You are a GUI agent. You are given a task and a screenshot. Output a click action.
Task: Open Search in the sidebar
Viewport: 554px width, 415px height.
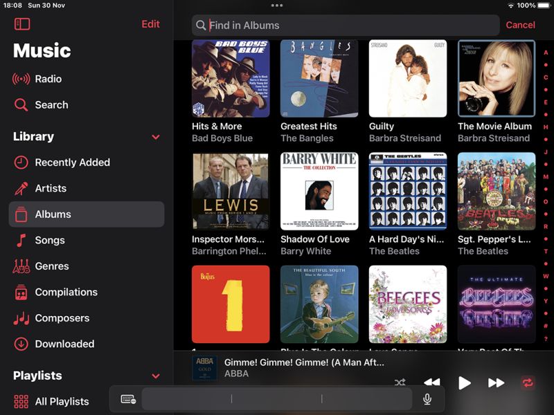pyautogui.click(x=87, y=105)
